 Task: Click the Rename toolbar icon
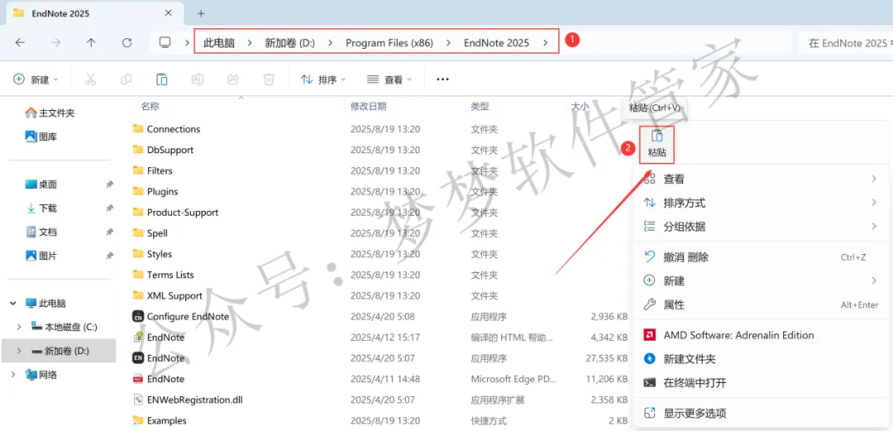(x=197, y=79)
